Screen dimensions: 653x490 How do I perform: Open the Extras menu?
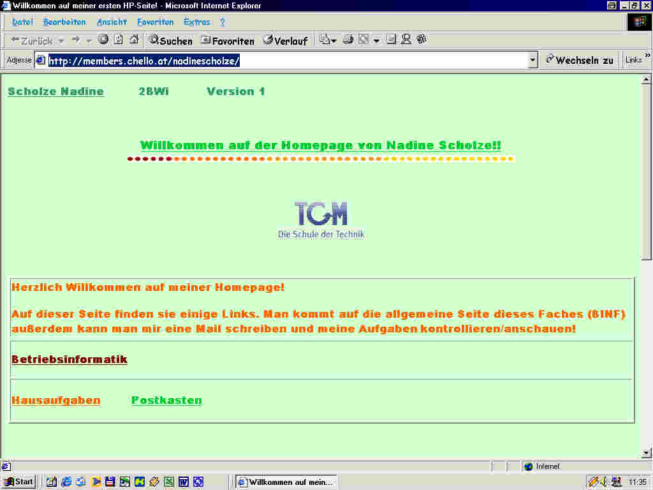click(x=197, y=22)
